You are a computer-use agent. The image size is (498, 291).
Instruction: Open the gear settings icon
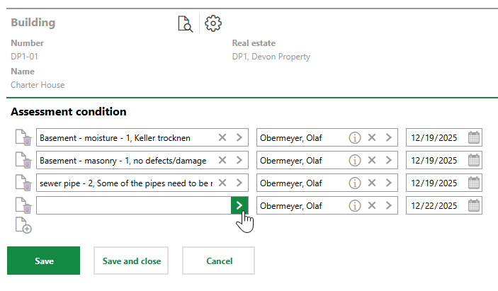[213, 23]
